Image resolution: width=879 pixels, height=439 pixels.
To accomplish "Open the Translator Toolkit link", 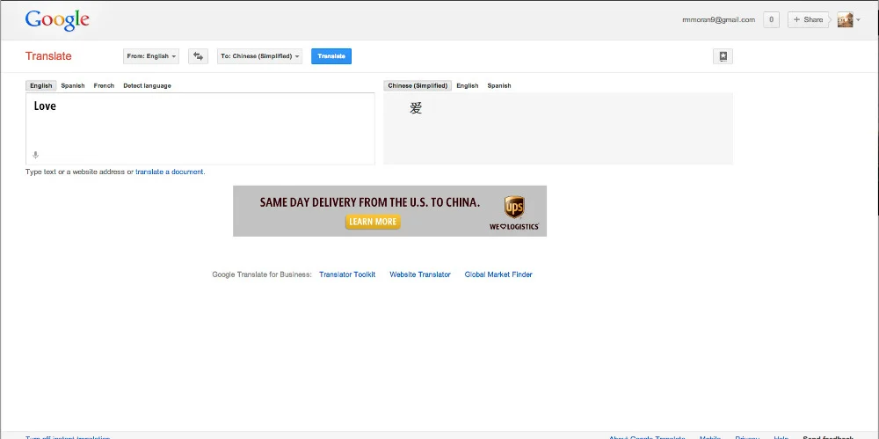I will tap(347, 274).
